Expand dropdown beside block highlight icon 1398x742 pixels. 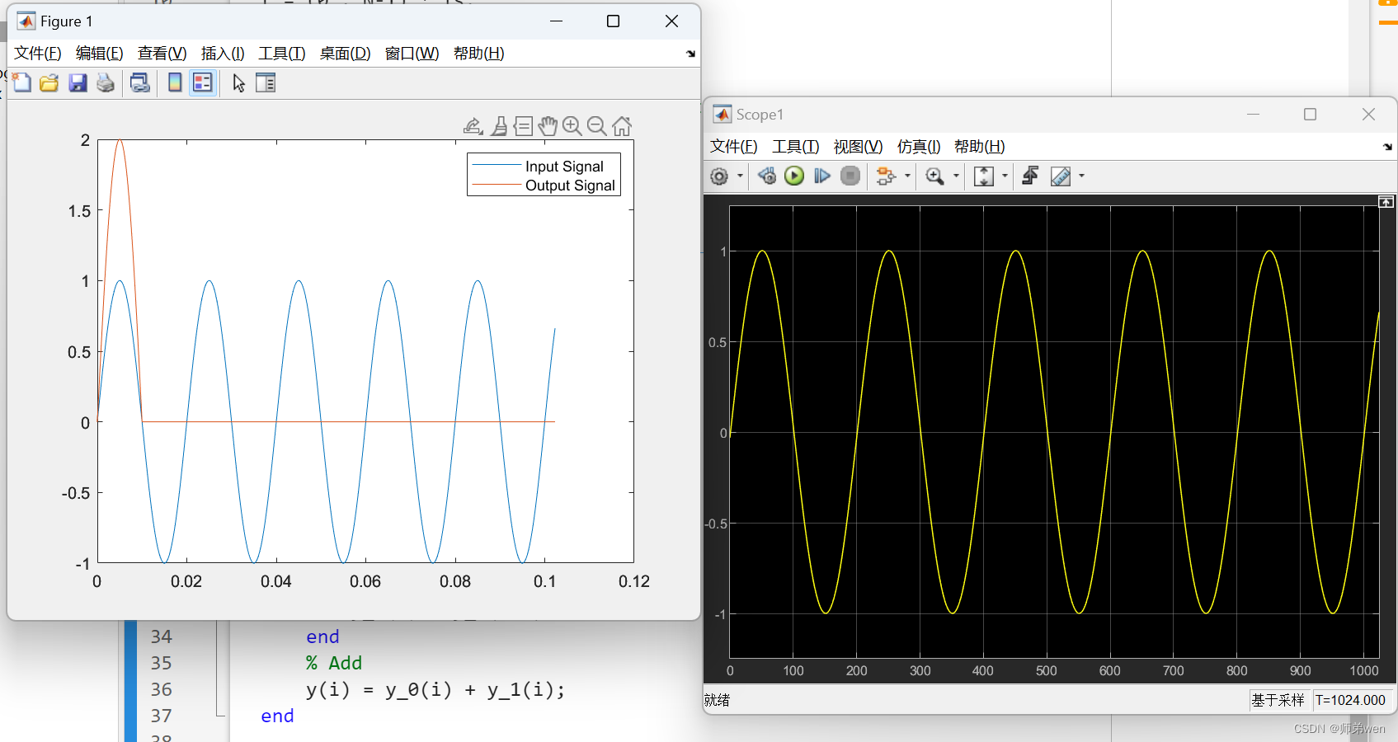pos(907,176)
